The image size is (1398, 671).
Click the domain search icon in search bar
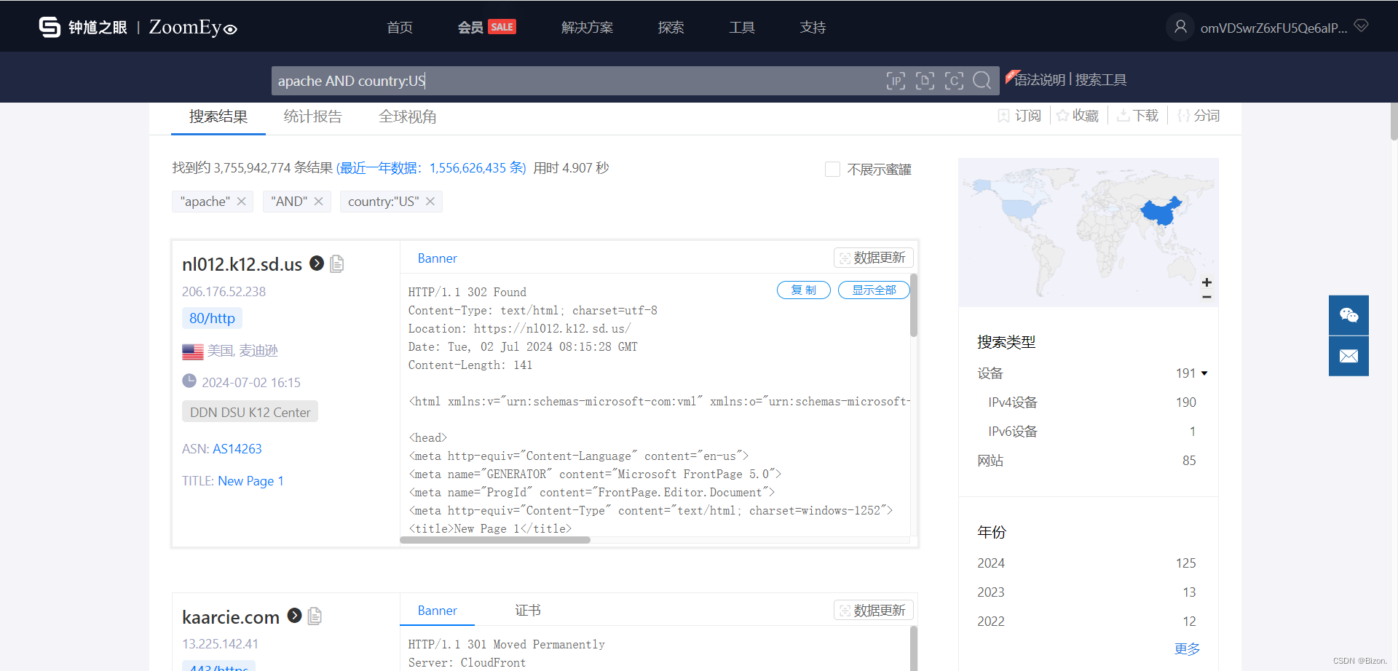point(925,80)
